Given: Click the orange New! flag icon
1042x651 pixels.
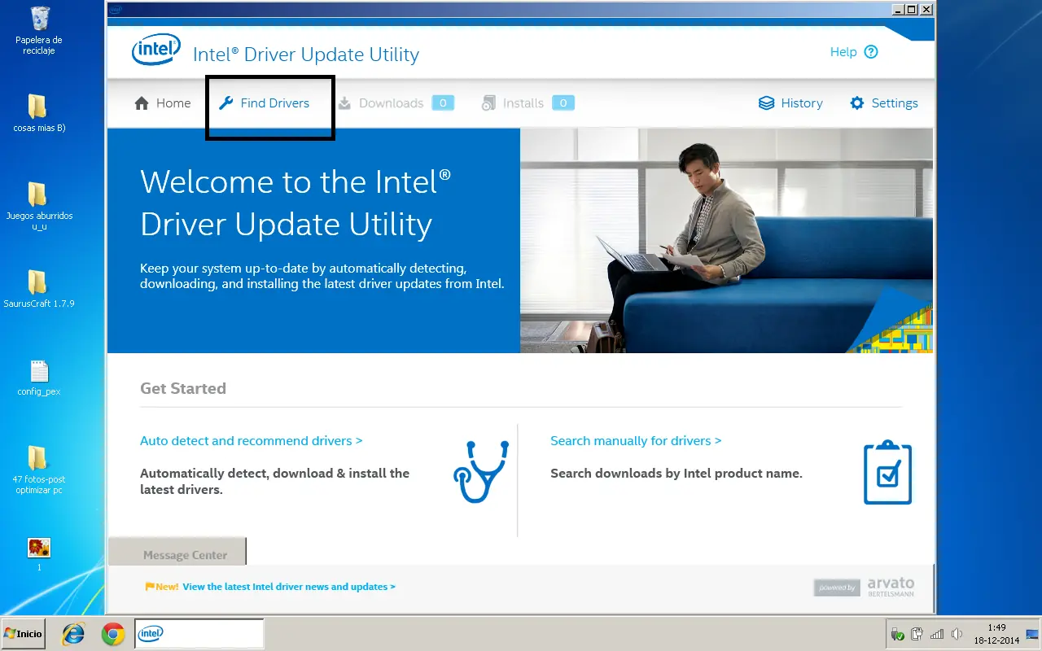Looking at the screenshot, I should pyautogui.click(x=150, y=587).
